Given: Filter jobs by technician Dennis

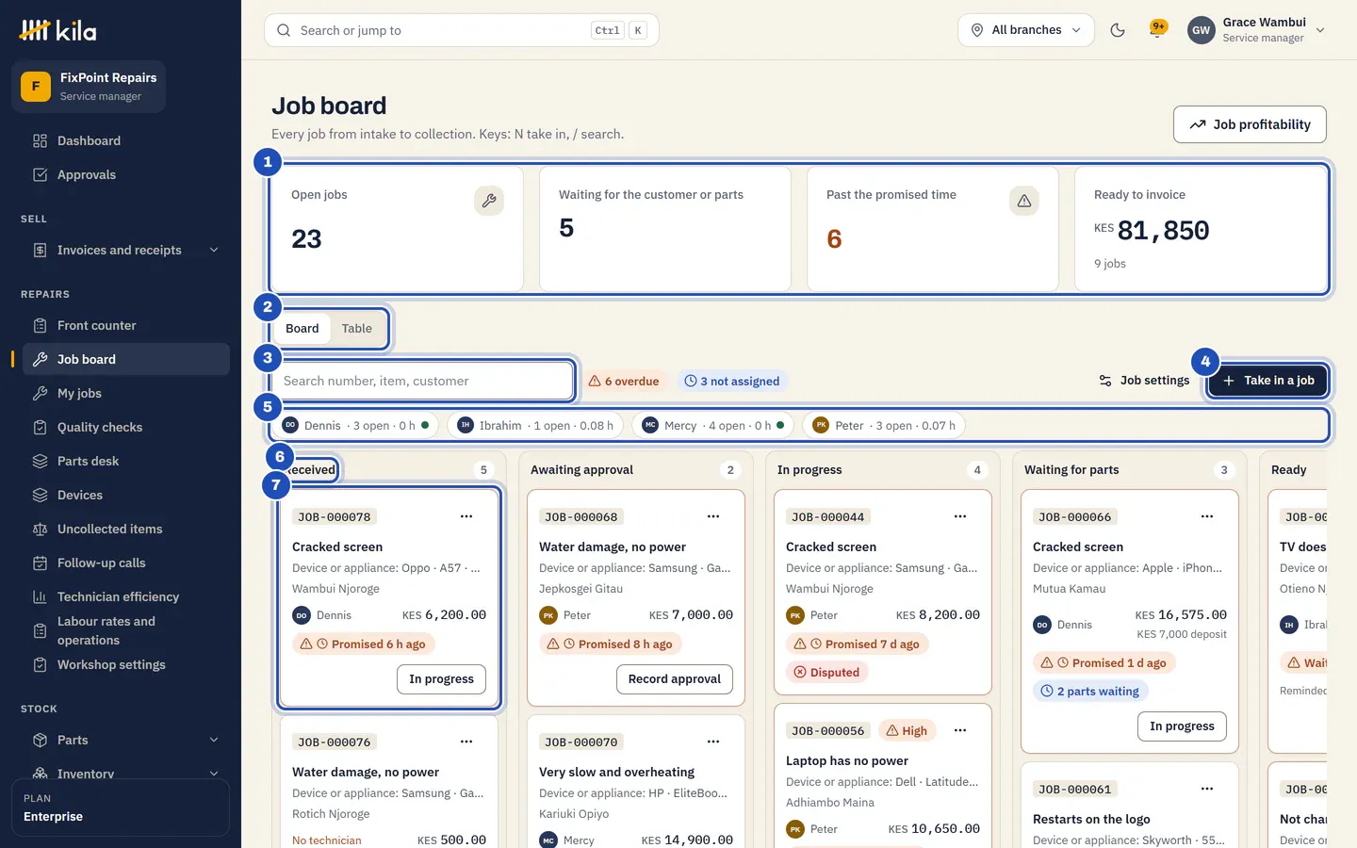Looking at the screenshot, I should (x=357, y=426).
